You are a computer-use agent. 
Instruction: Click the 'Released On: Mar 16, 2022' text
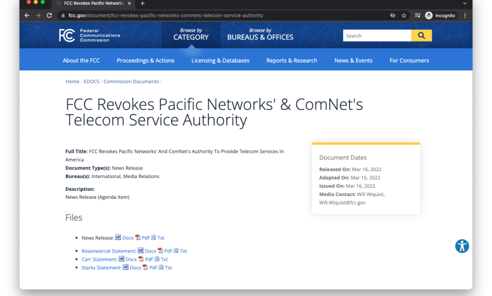[x=350, y=169]
